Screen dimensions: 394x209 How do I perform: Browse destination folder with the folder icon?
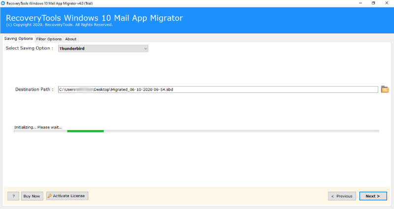click(385, 90)
